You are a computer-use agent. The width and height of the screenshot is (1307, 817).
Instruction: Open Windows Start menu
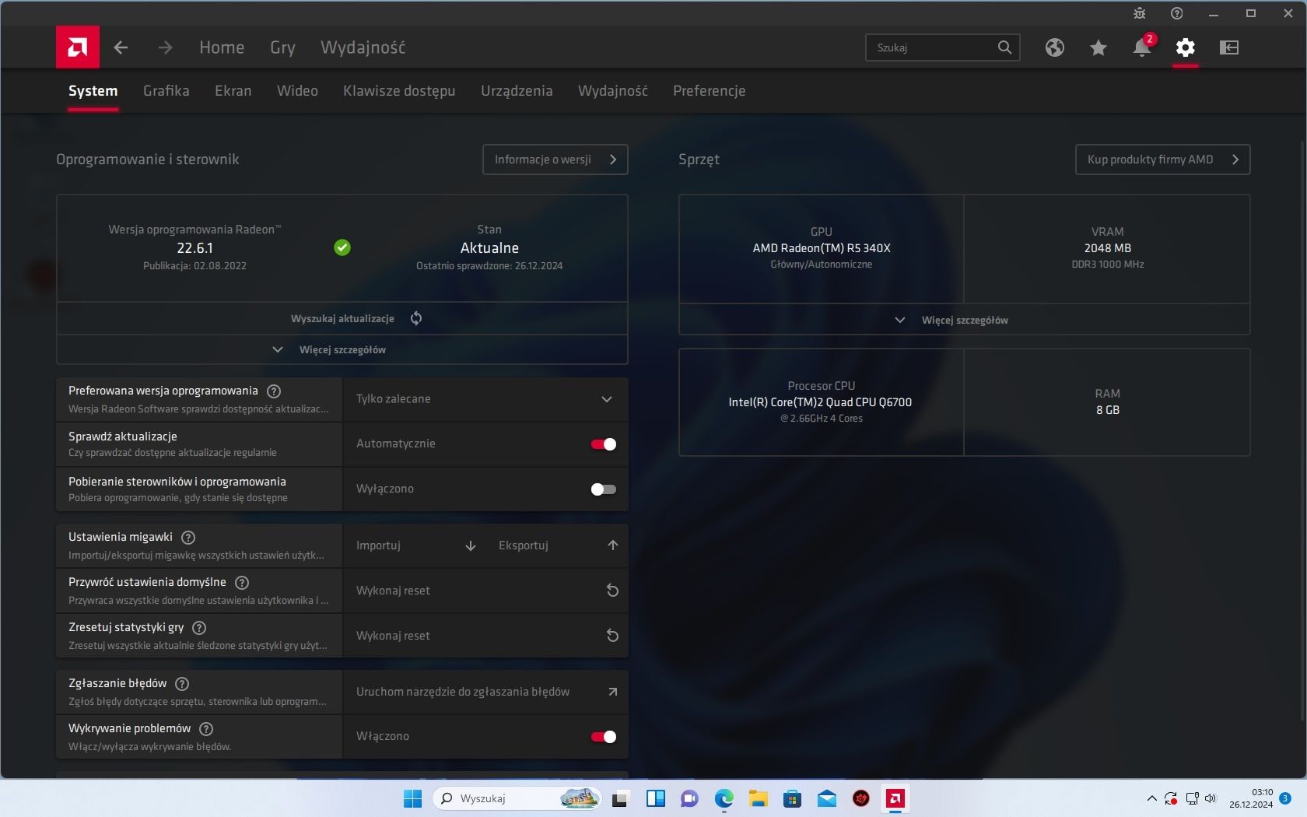[x=412, y=798]
